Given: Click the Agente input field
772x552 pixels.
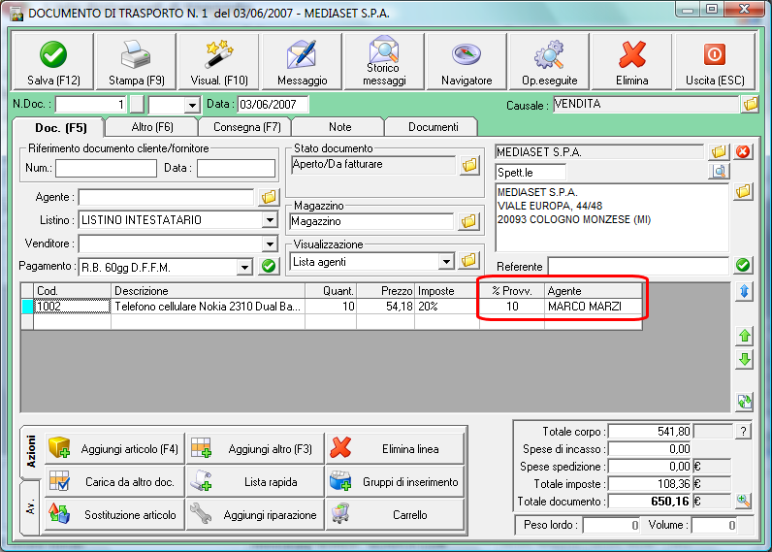Looking at the screenshot, I should click(166, 197).
